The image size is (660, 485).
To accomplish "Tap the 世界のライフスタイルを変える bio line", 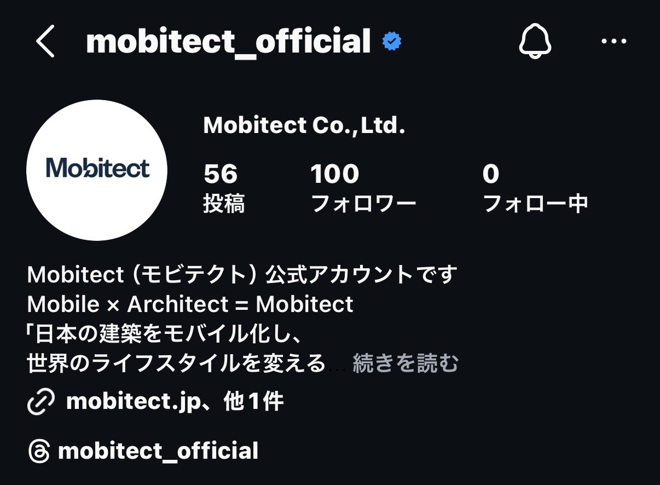I will 176,363.
